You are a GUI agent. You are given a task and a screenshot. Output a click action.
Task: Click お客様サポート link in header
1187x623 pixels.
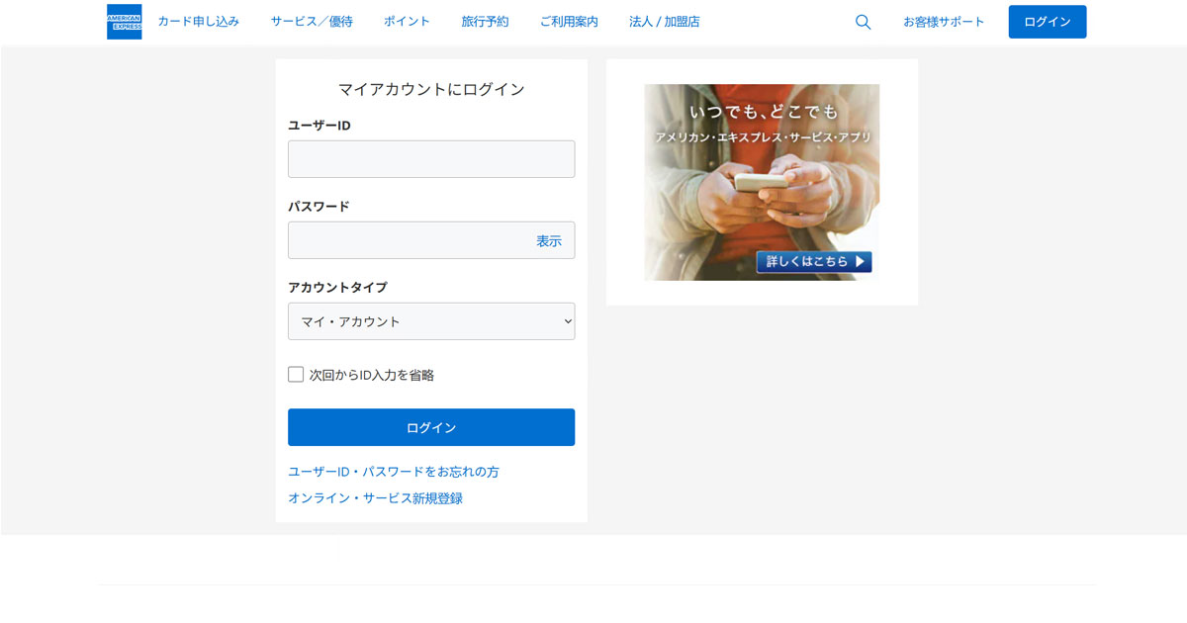tap(944, 22)
